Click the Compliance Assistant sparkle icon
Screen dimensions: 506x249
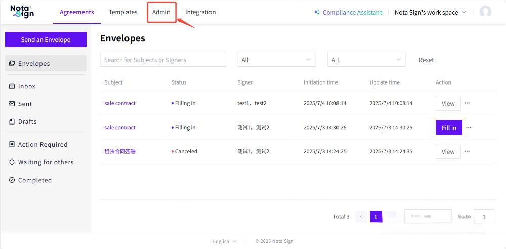click(317, 12)
